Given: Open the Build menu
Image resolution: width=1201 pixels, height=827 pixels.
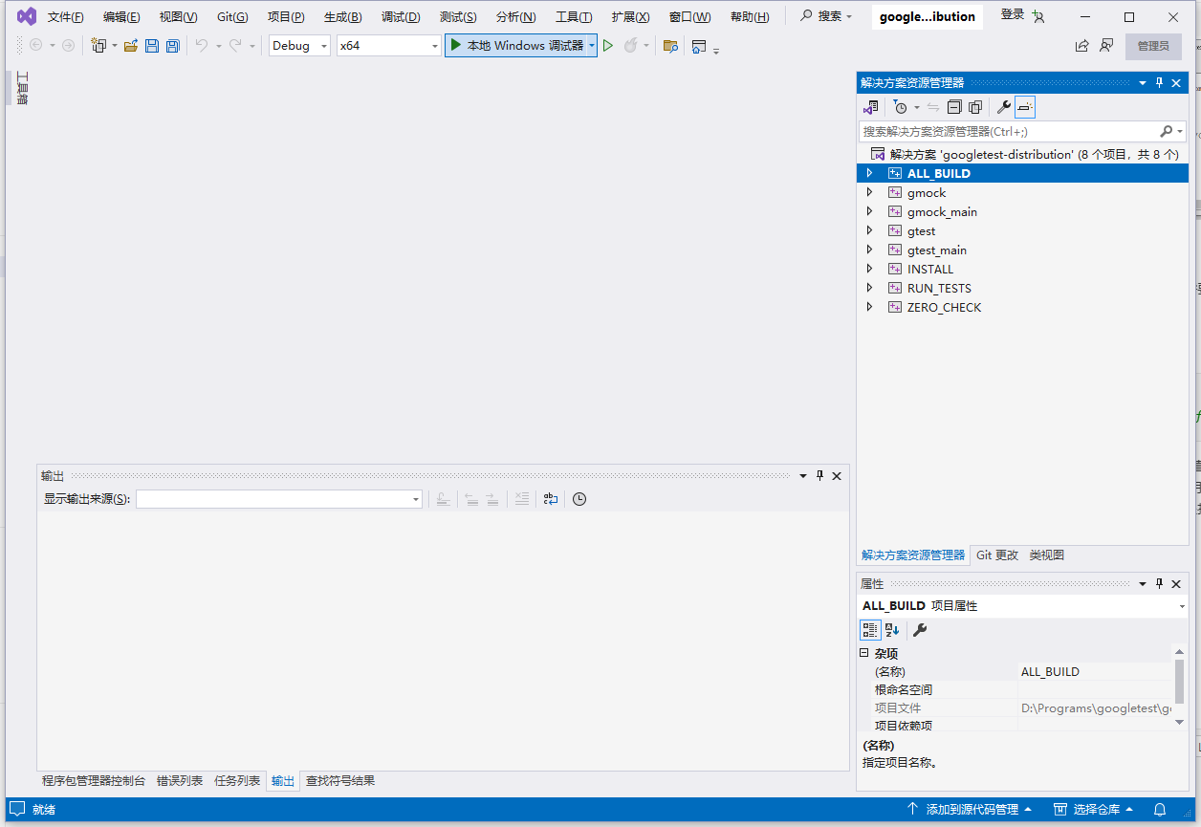Looking at the screenshot, I should 342,17.
